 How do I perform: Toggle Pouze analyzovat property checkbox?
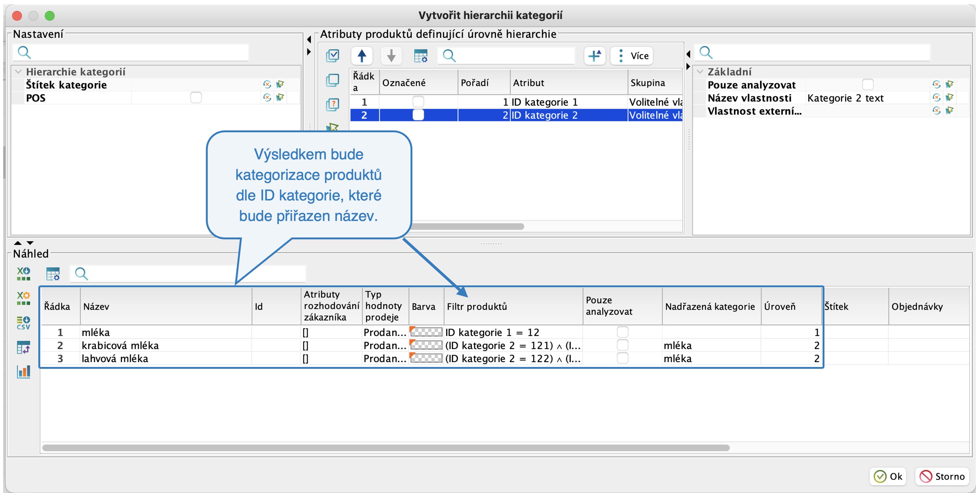(x=868, y=84)
